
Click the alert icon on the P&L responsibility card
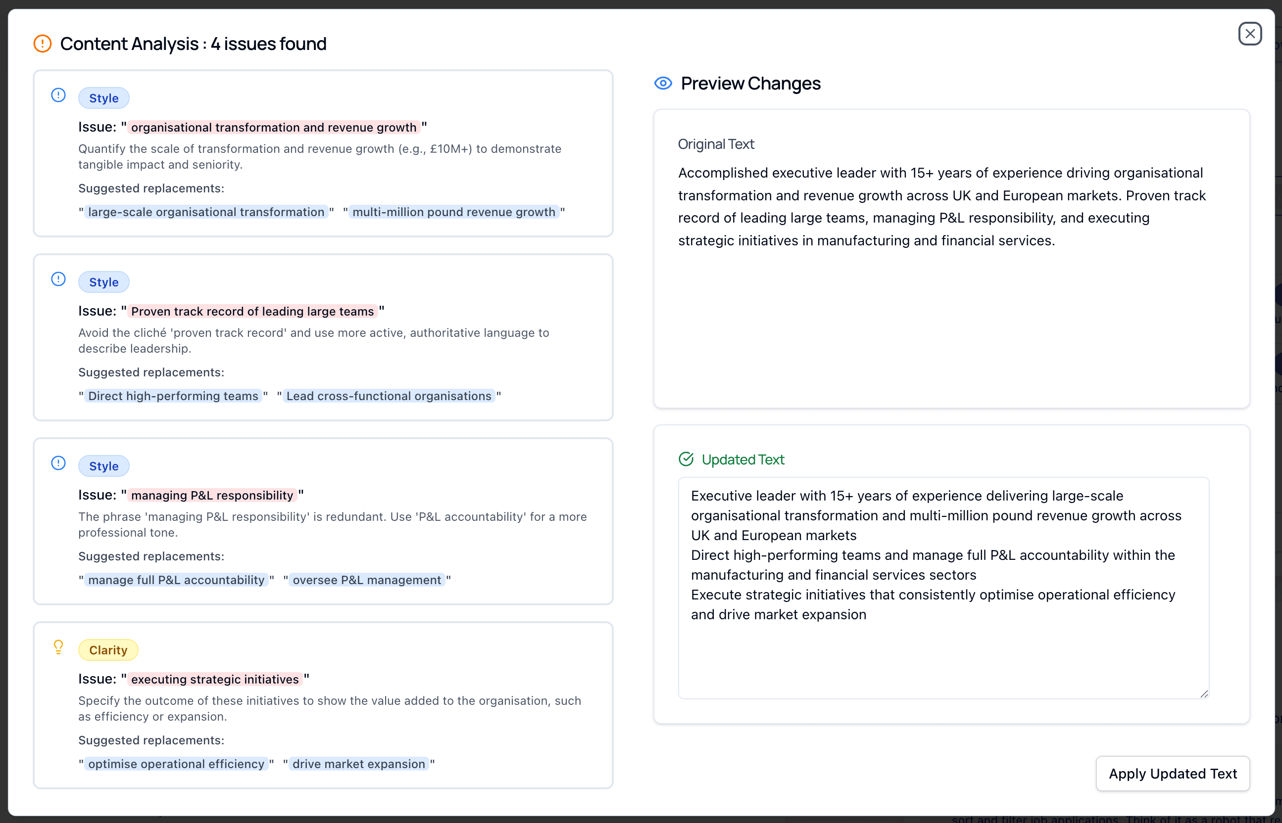coord(58,463)
